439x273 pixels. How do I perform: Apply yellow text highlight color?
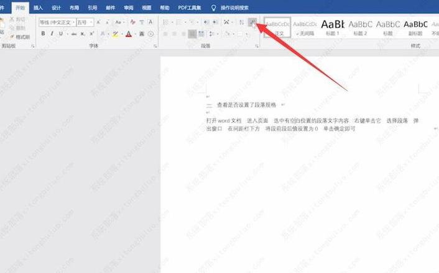click(115, 34)
